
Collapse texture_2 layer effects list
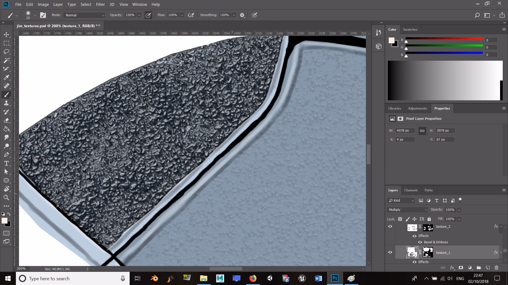coord(501,226)
